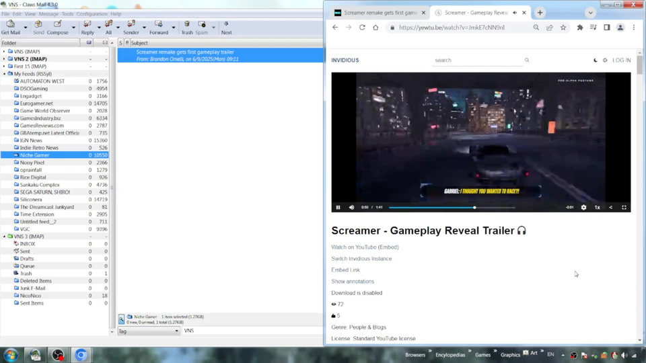Click the LOG IN link
This screenshot has width=646, height=363.
point(621,60)
